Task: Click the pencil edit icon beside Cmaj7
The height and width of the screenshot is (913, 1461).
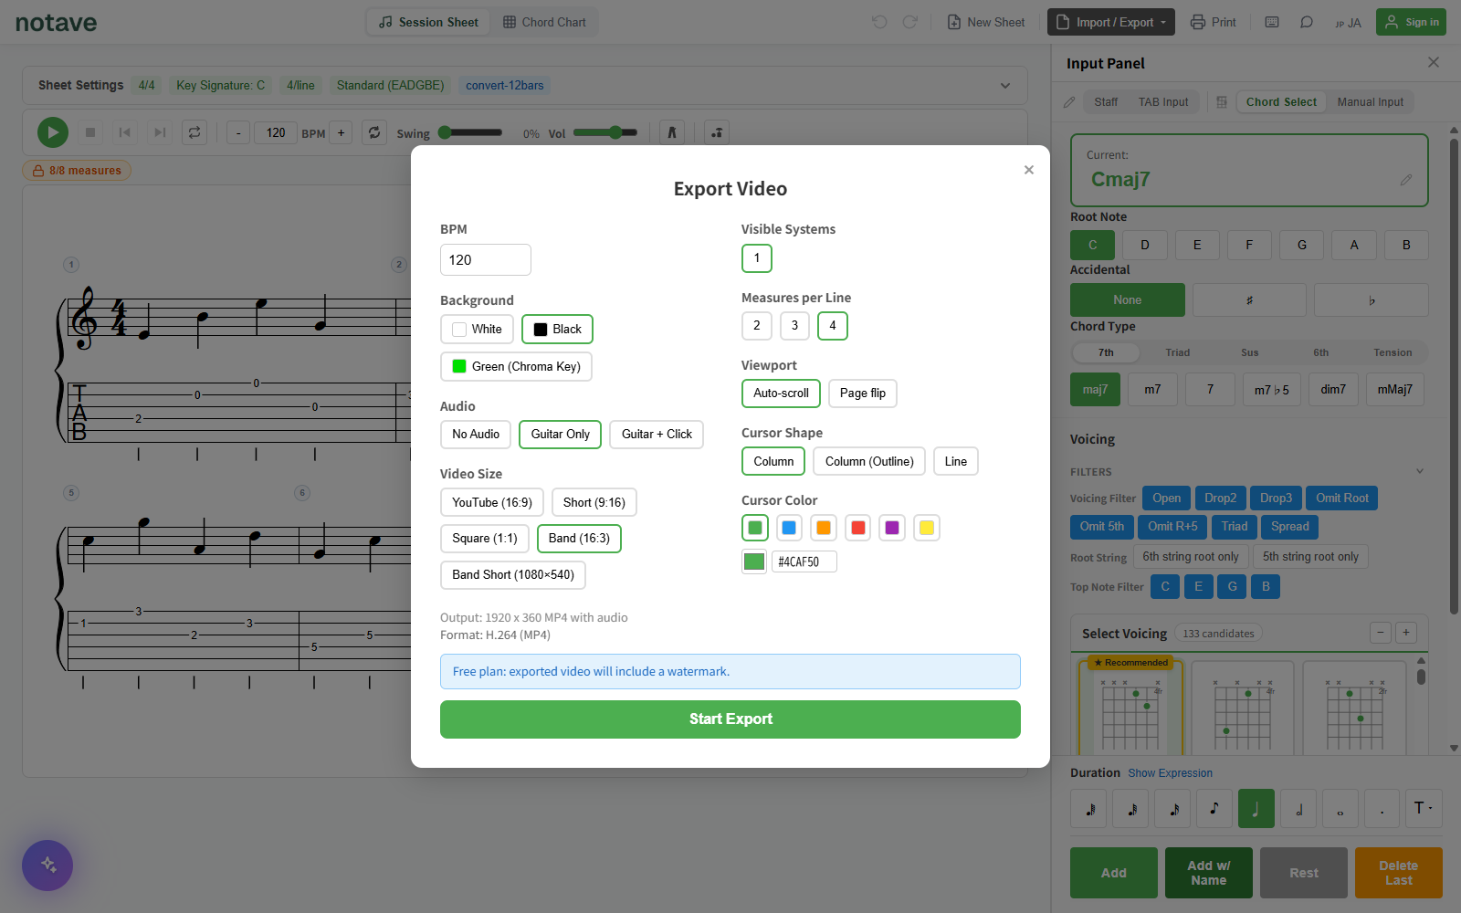Action: [x=1406, y=180]
